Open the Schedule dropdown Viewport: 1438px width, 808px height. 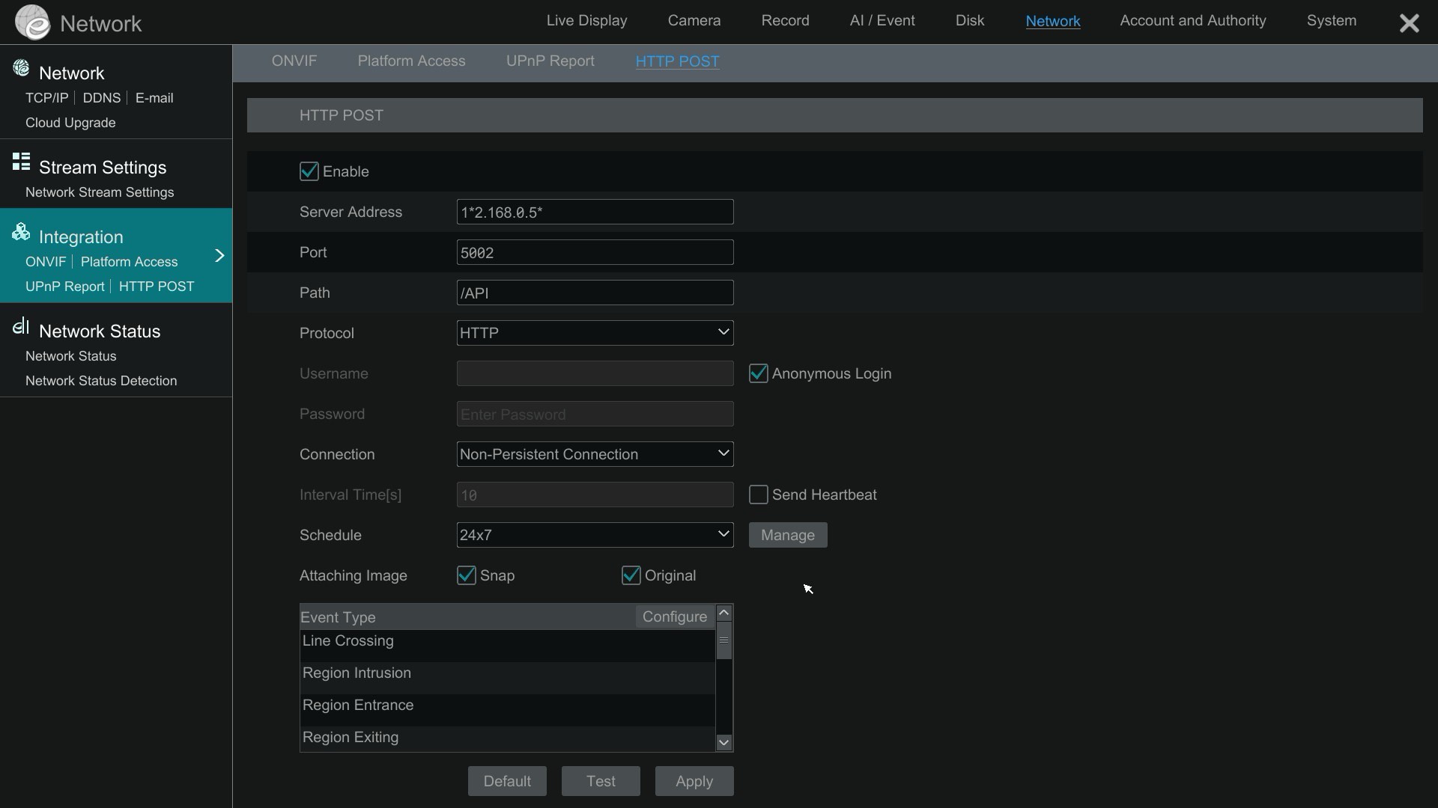pos(595,535)
